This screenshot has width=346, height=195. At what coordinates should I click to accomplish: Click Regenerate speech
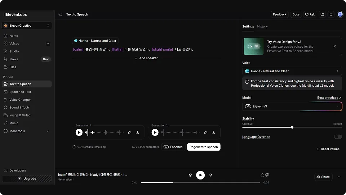[204, 147]
